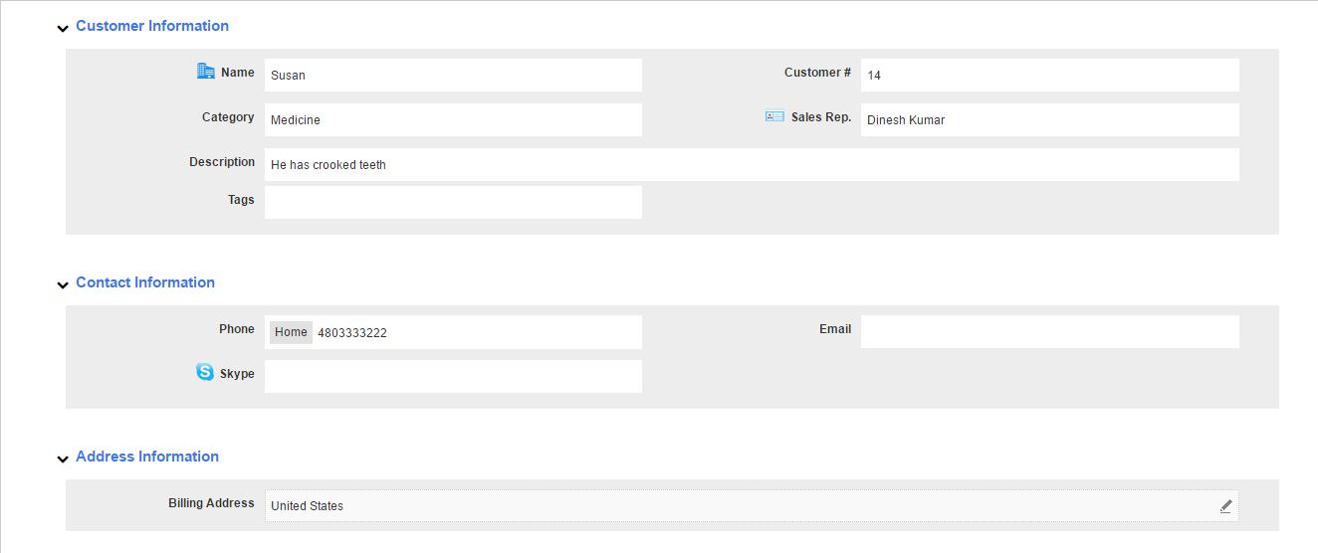Click the Name field containing Susan
The height and width of the screenshot is (553, 1318).
click(x=453, y=76)
